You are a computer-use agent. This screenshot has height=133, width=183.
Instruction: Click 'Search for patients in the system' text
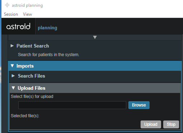(49, 55)
